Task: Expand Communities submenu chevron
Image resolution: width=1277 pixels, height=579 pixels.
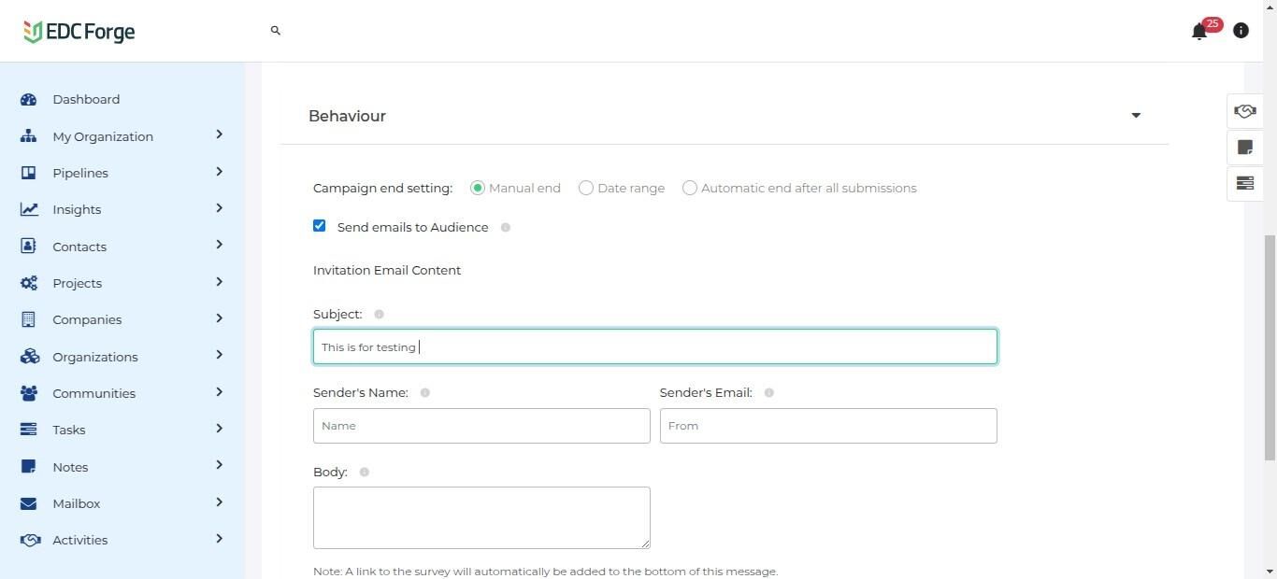Action: [x=219, y=392]
